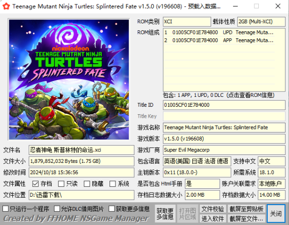The width and height of the screenshot is (289, 225).
Task: Click the 关闭 close button
Action: coord(276,214)
